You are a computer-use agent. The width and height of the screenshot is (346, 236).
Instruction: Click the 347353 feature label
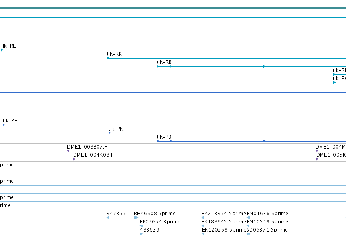tap(116, 214)
